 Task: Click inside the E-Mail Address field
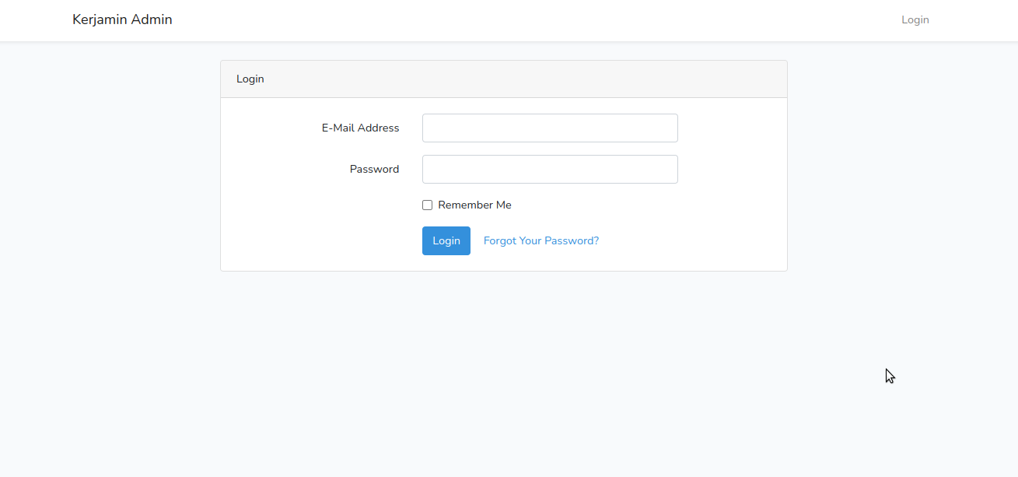coord(549,128)
